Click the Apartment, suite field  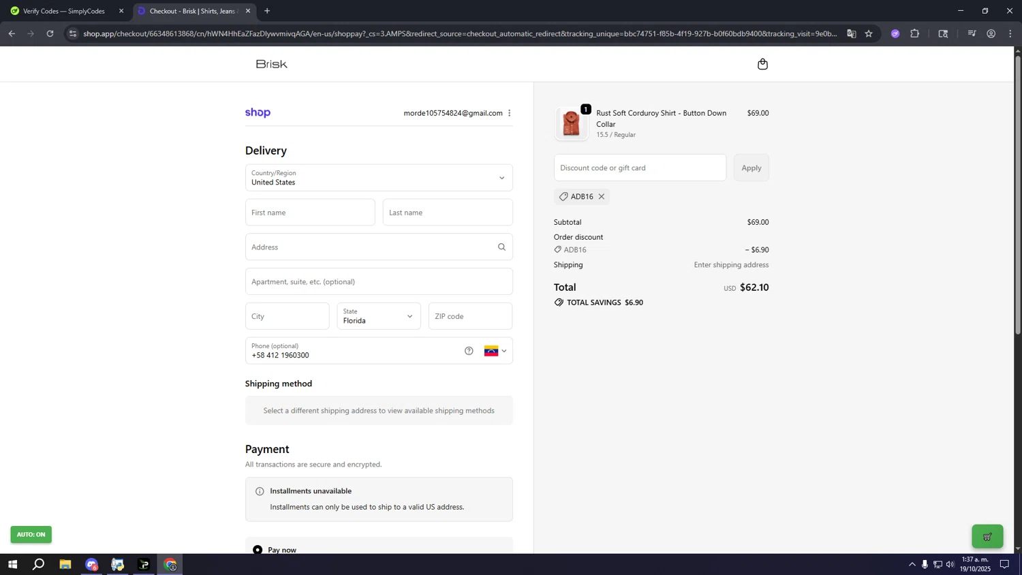[379, 281]
